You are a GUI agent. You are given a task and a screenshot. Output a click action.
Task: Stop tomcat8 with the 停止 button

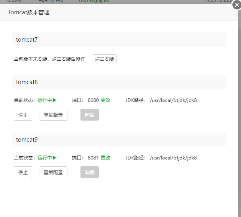point(23,115)
